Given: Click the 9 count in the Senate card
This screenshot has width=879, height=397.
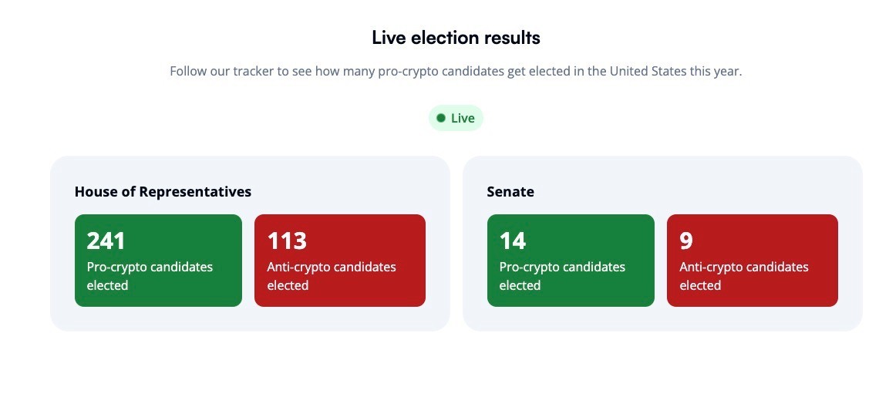Looking at the screenshot, I should (686, 241).
